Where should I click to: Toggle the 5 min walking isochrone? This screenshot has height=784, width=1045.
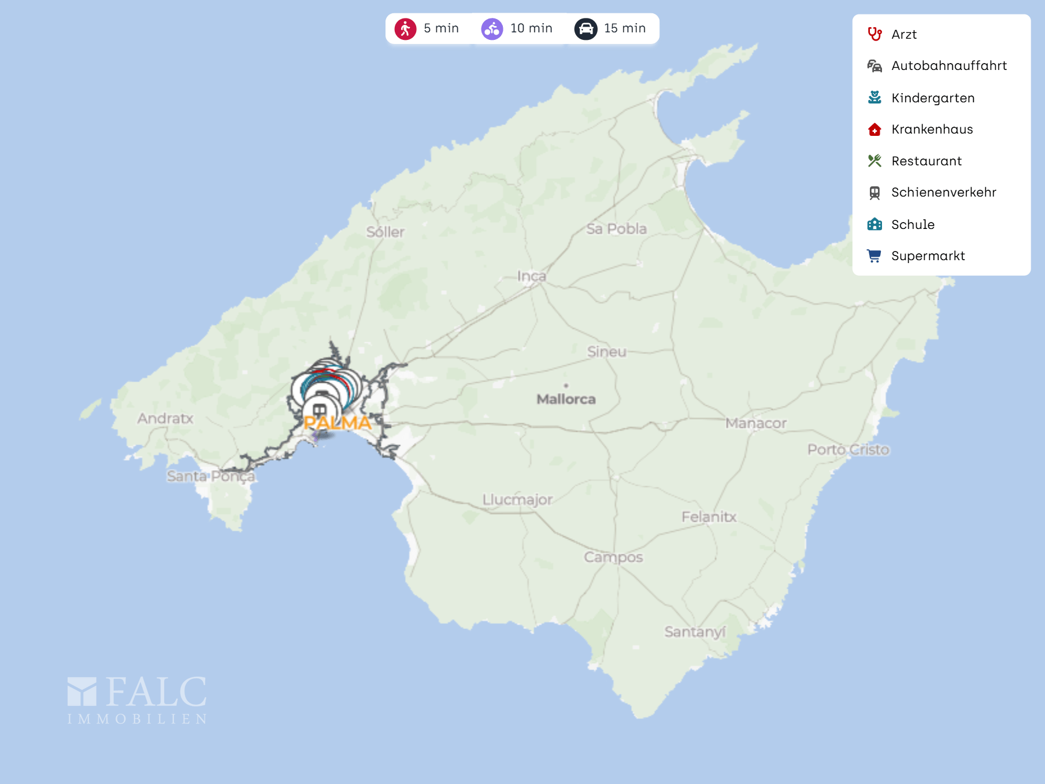[428, 28]
